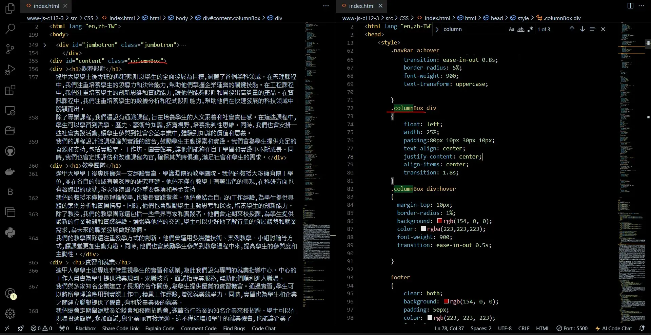Open color picker for rgb(154, 0, 0) on line 86
Image resolution: width=651 pixels, height=335 pixels.
point(440,221)
